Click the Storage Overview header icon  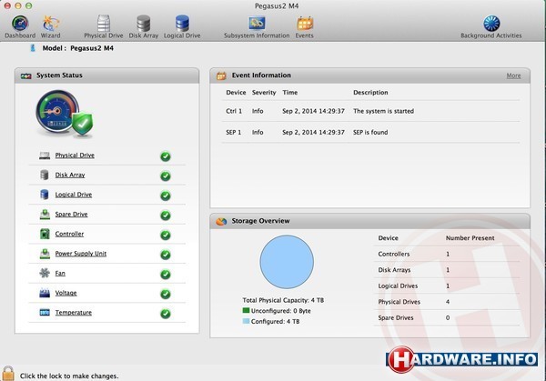pyautogui.click(x=221, y=221)
